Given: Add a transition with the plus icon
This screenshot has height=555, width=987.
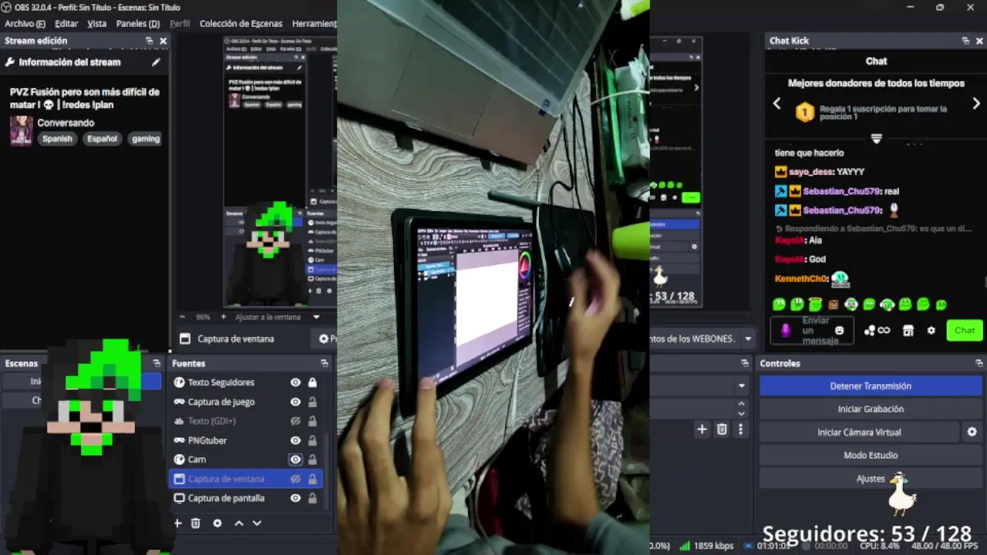Looking at the screenshot, I should 702,429.
